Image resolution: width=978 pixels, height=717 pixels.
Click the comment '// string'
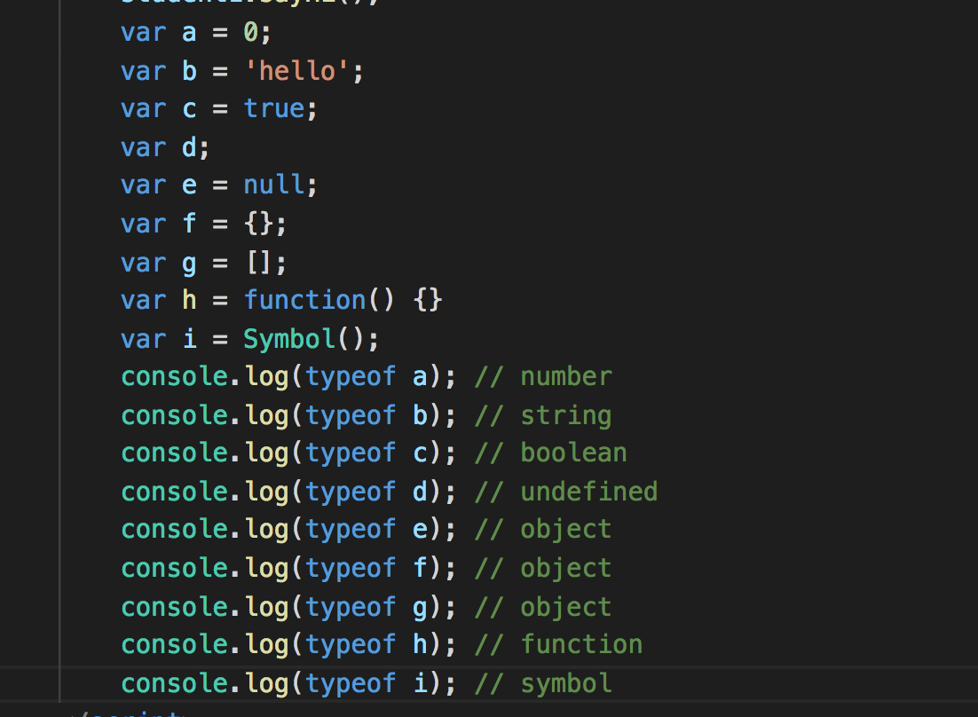(543, 416)
